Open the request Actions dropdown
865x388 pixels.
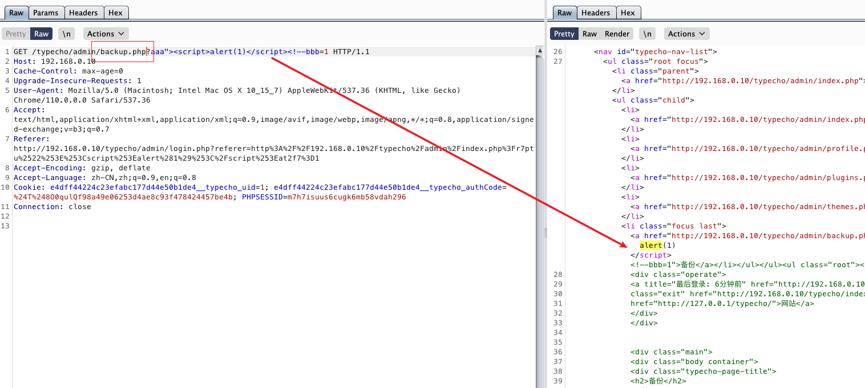pos(106,34)
